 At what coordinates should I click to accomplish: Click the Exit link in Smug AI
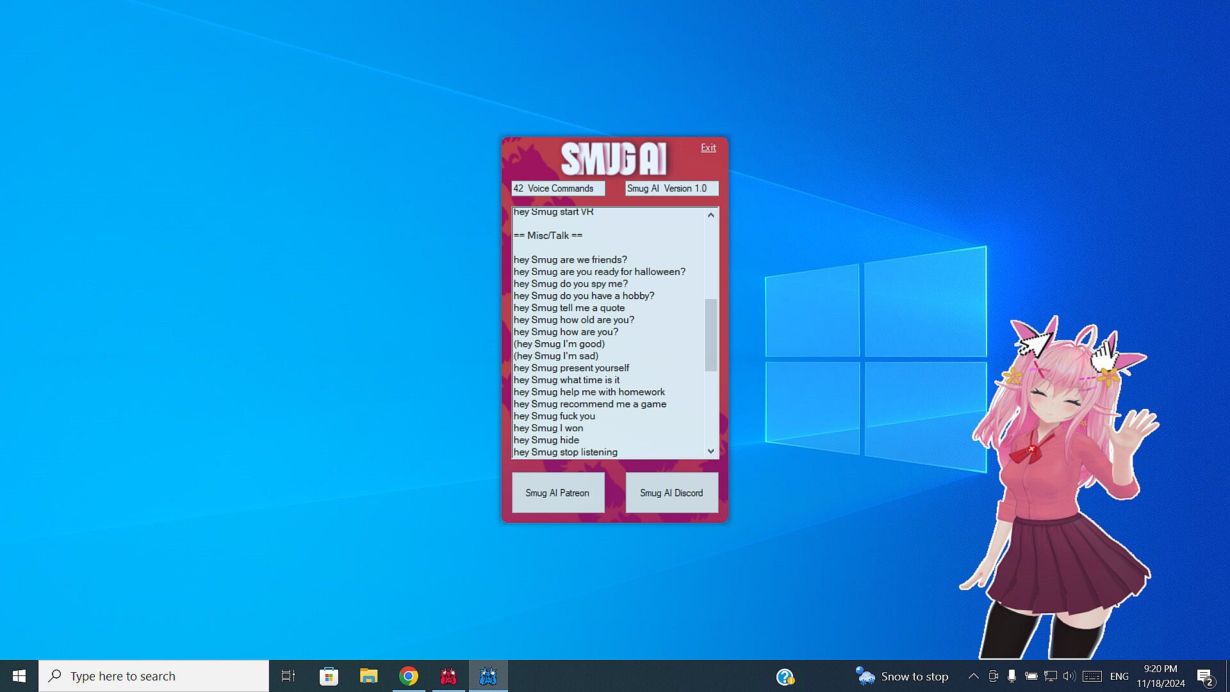pos(708,147)
